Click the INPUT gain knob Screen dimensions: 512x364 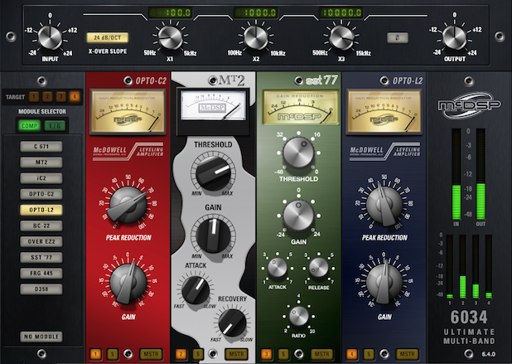click(50, 37)
